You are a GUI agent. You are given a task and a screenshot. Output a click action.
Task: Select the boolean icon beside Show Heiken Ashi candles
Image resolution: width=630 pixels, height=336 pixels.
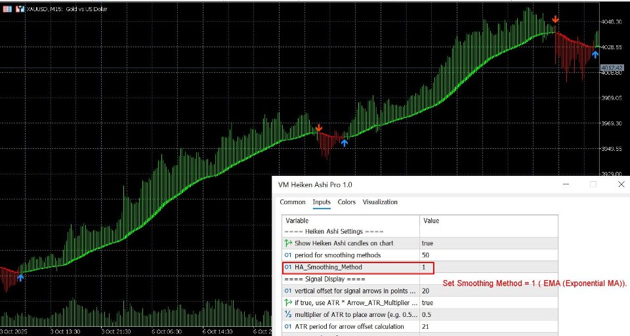[x=288, y=243]
